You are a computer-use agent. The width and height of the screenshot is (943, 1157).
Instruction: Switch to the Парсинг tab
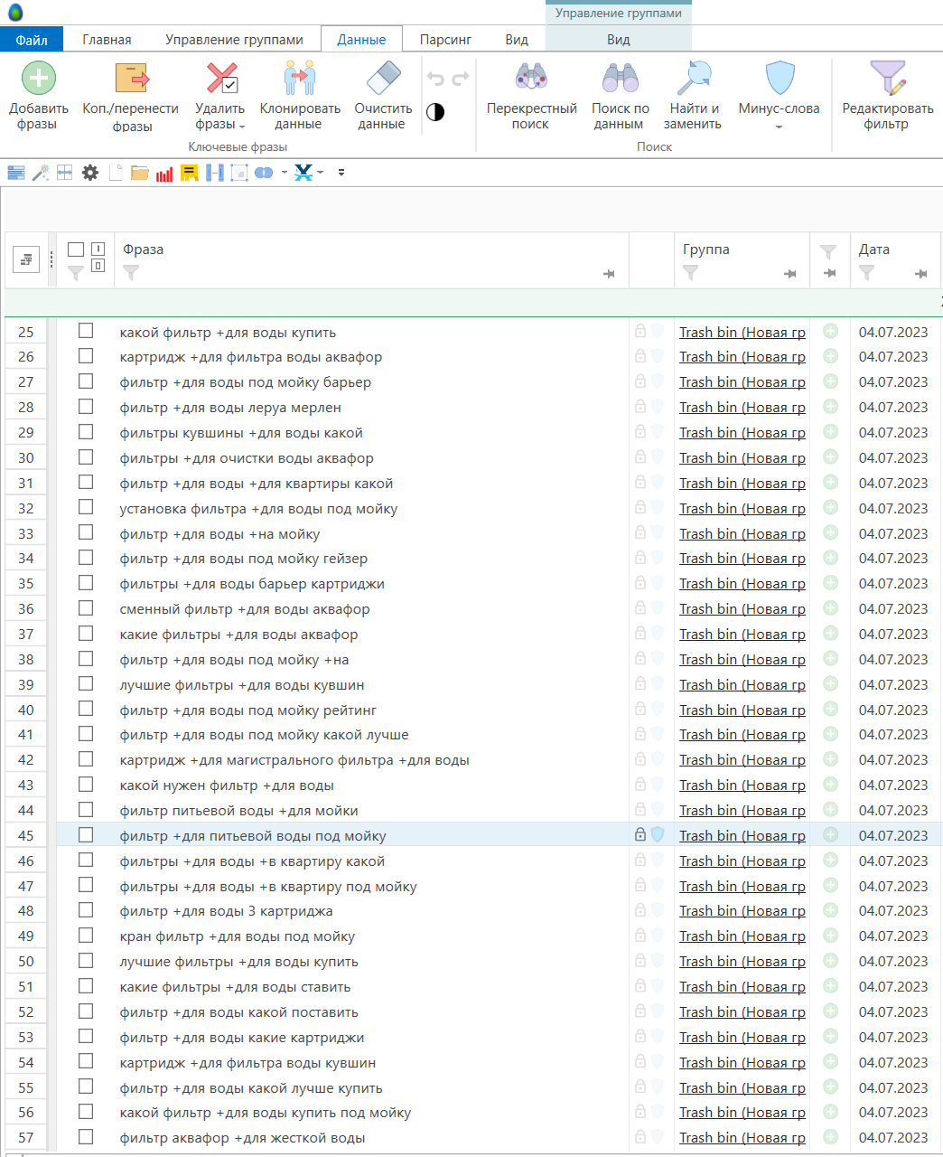coord(445,40)
